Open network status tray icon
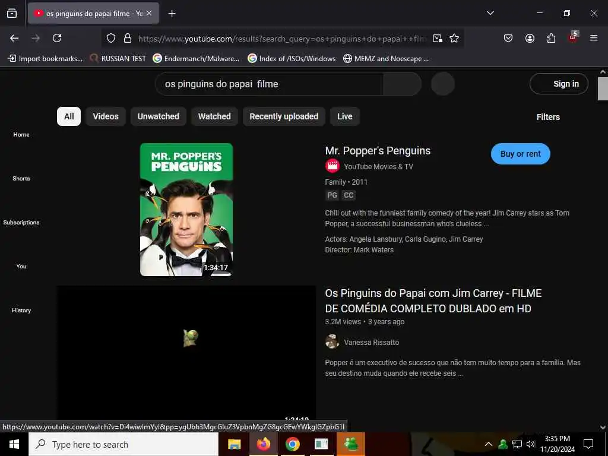This screenshot has height=456, width=608. (x=517, y=444)
